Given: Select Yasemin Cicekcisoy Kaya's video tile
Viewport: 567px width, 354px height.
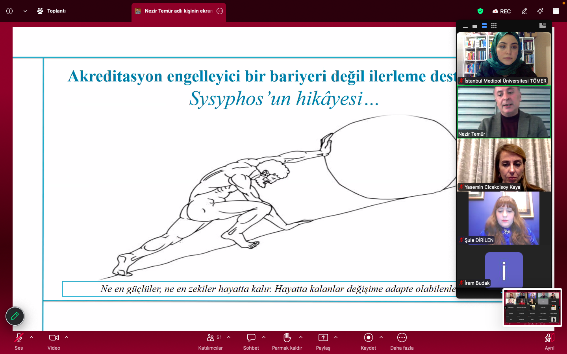Looking at the screenshot, I should coord(504,165).
